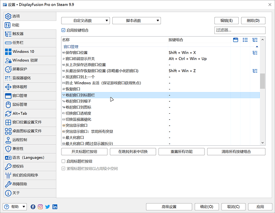Viewport: 275px width, 213px height.
Task: Select the 保存窗口位置 row
Action: [161, 53]
